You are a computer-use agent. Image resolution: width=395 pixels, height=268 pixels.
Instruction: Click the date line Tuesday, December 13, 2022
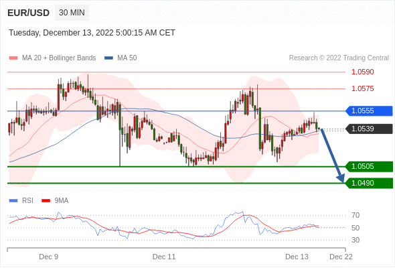point(92,33)
